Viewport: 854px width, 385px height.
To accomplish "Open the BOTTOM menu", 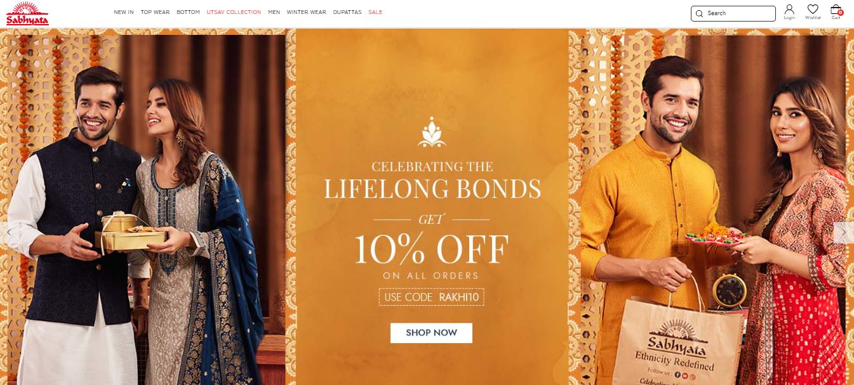I will coord(188,13).
